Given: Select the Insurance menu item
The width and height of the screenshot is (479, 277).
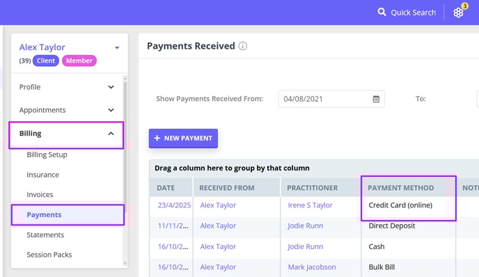Looking at the screenshot, I should coord(42,175).
